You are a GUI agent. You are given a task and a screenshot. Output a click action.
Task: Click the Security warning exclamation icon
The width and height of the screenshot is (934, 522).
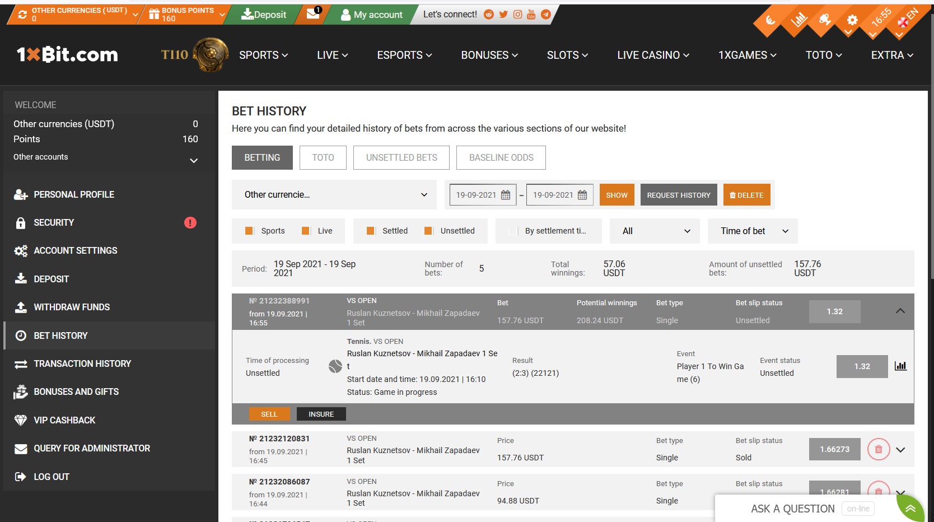pos(190,223)
